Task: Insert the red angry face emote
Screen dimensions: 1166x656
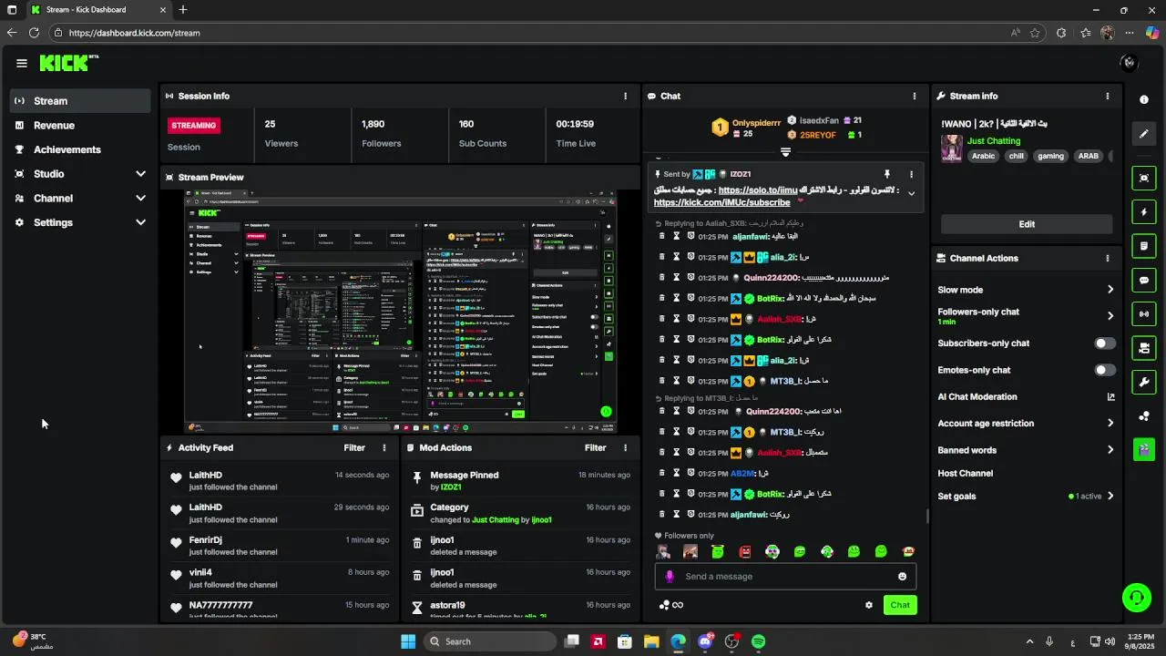Action: point(745,551)
